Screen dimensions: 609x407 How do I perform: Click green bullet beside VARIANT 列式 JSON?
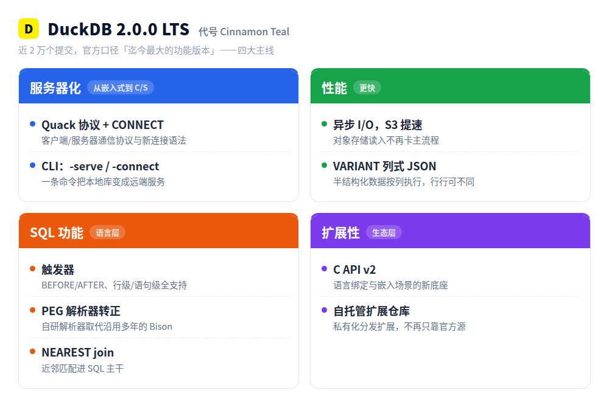[x=325, y=165]
